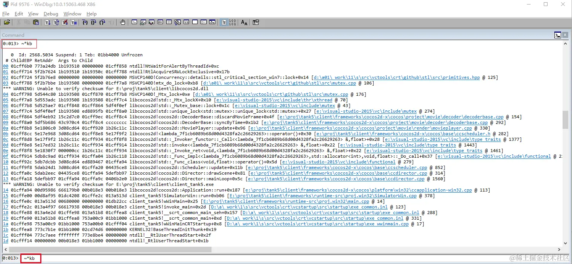572x264 pixels.
Task: Open the Edit menu
Action: 19,14
